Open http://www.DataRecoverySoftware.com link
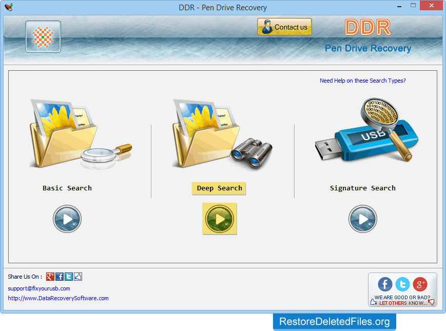Image resolution: width=446 pixels, height=331 pixels. click(58, 298)
